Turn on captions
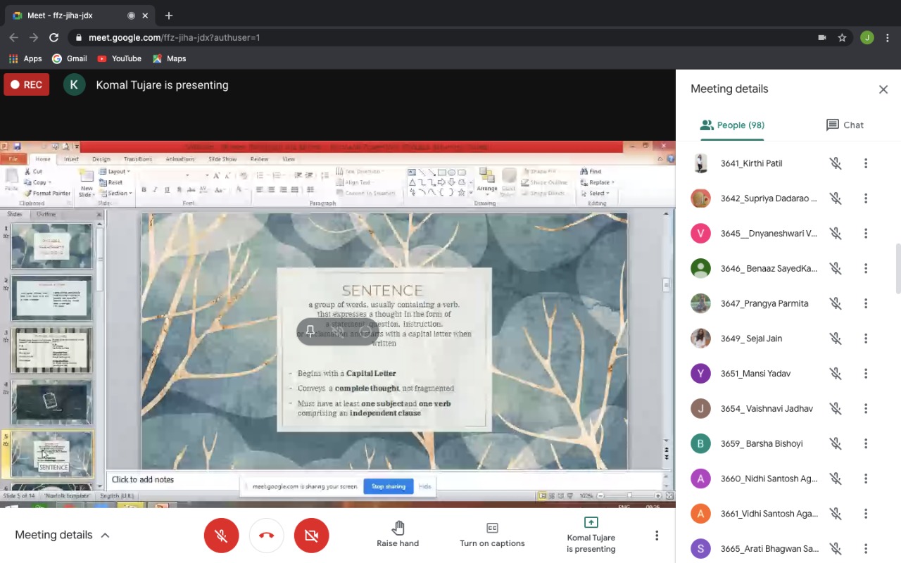The width and height of the screenshot is (901, 563). coord(492,535)
